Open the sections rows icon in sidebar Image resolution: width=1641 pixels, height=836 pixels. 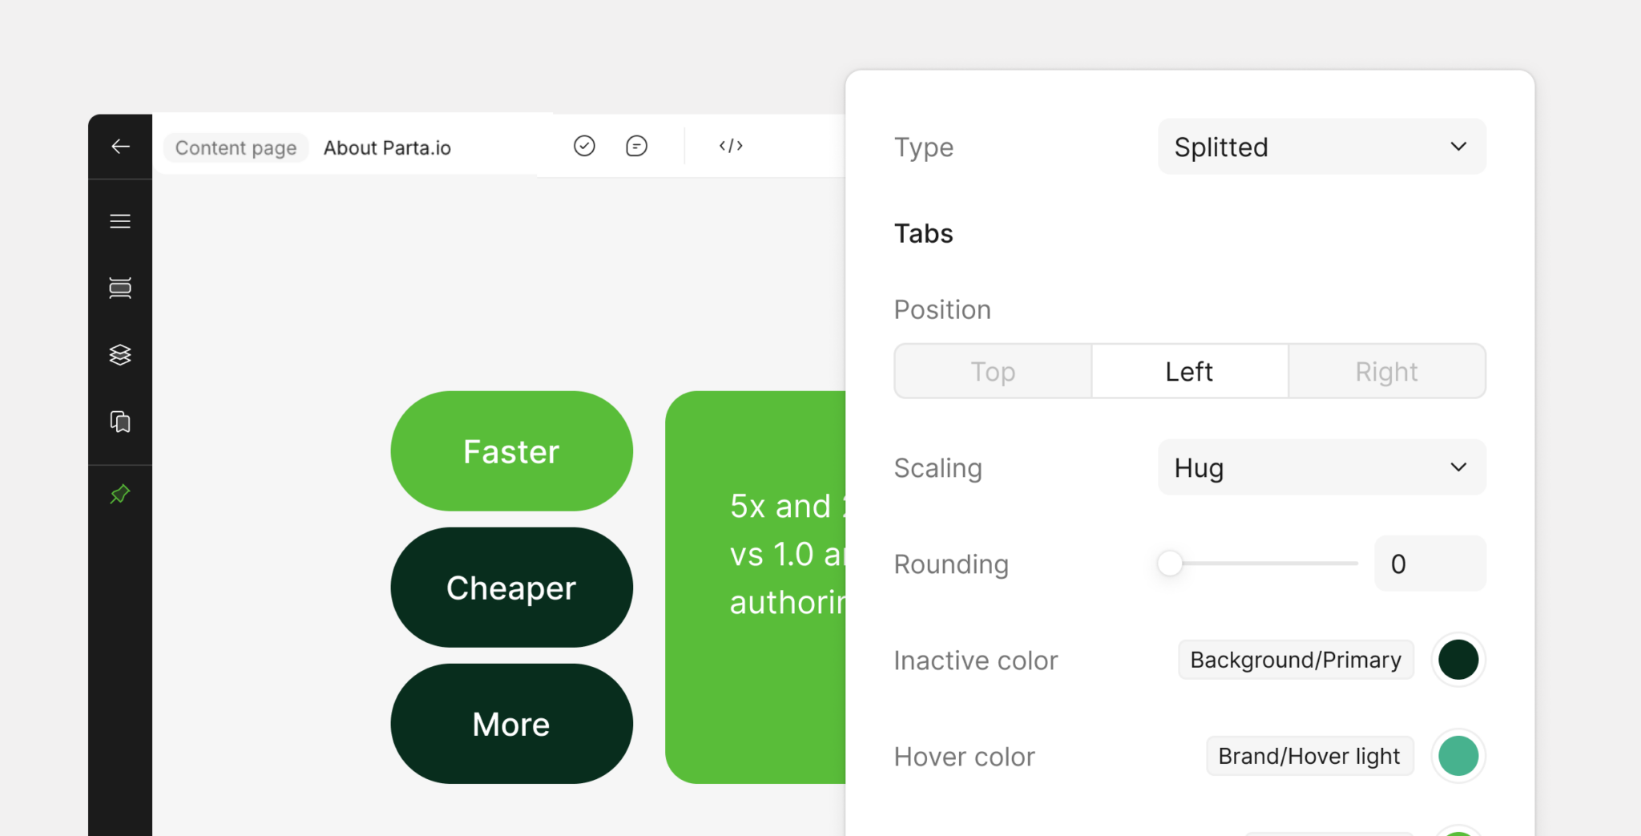[x=120, y=288]
